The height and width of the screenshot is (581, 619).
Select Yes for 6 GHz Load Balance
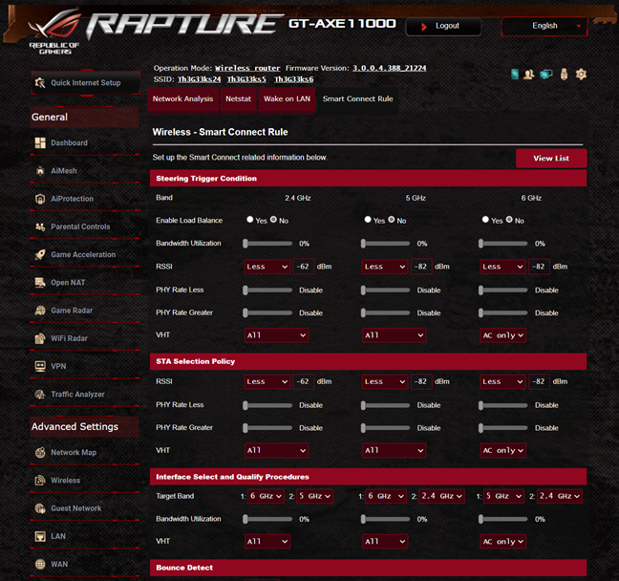tap(485, 219)
